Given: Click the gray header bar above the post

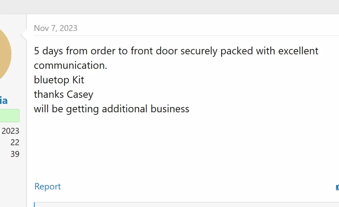Looking at the screenshot, I should click(169, 7).
